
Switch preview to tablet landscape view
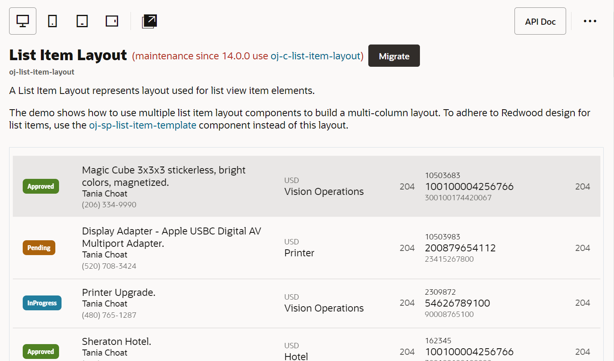[x=111, y=21]
